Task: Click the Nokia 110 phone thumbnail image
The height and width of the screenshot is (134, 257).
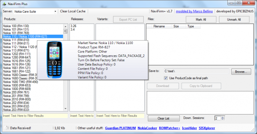Action: click(x=54, y=60)
